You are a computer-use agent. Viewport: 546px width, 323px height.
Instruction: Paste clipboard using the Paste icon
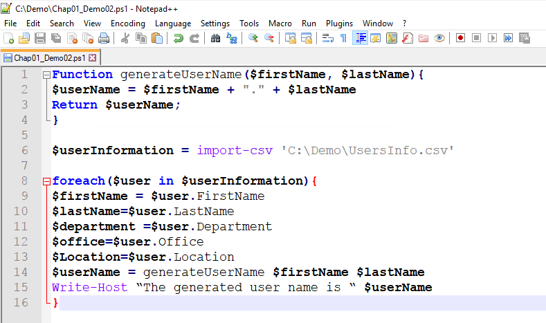click(157, 38)
